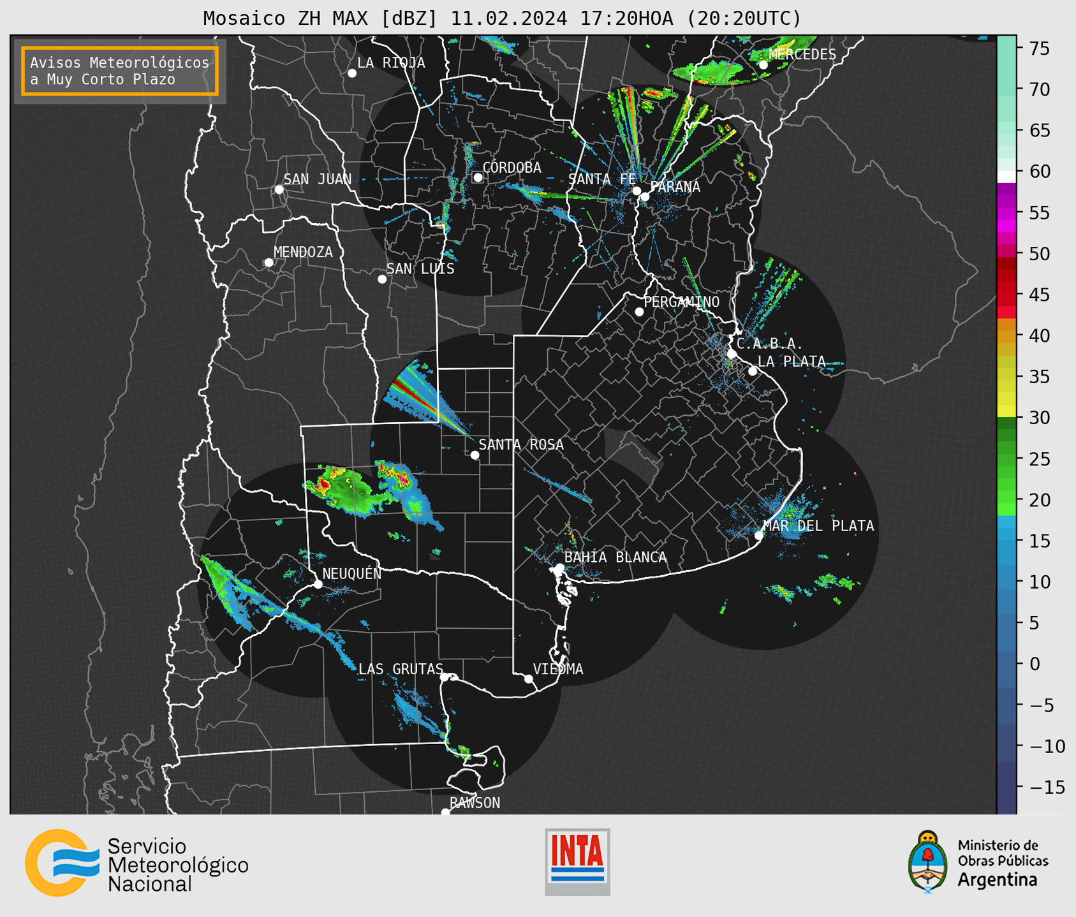Select the Mendoza city marker dot
The width and height of the screenshot is (1076, 917).
coord(269,263)
